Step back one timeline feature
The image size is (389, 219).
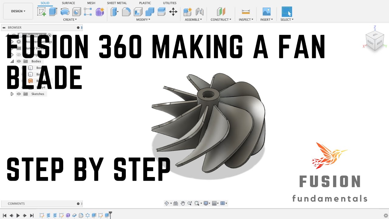pos(11,215)
